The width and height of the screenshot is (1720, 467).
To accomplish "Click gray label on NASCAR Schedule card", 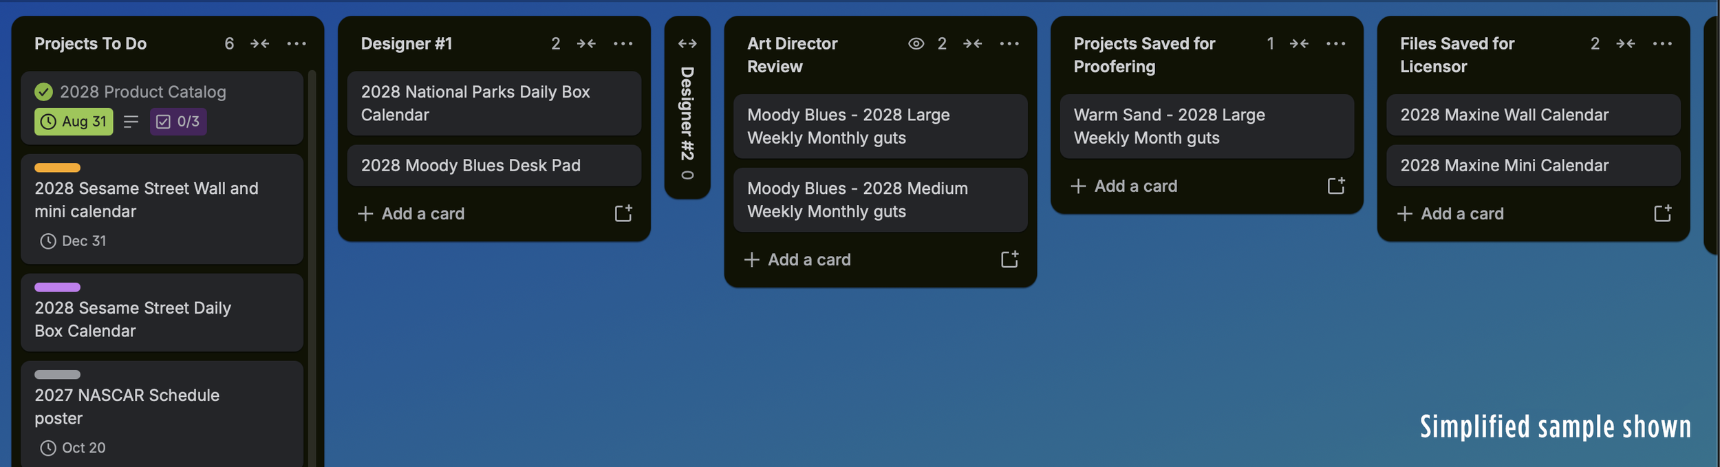I will point(57,375).
